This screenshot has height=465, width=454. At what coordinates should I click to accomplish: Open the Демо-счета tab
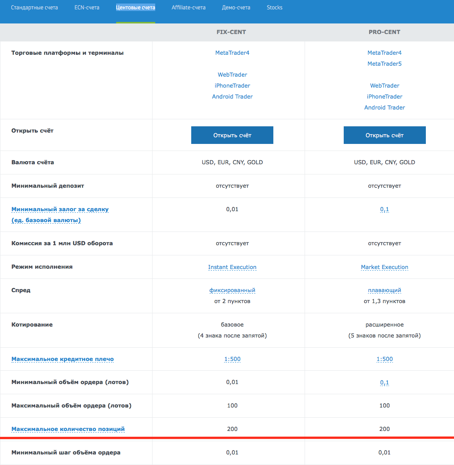tap(236, 7)
